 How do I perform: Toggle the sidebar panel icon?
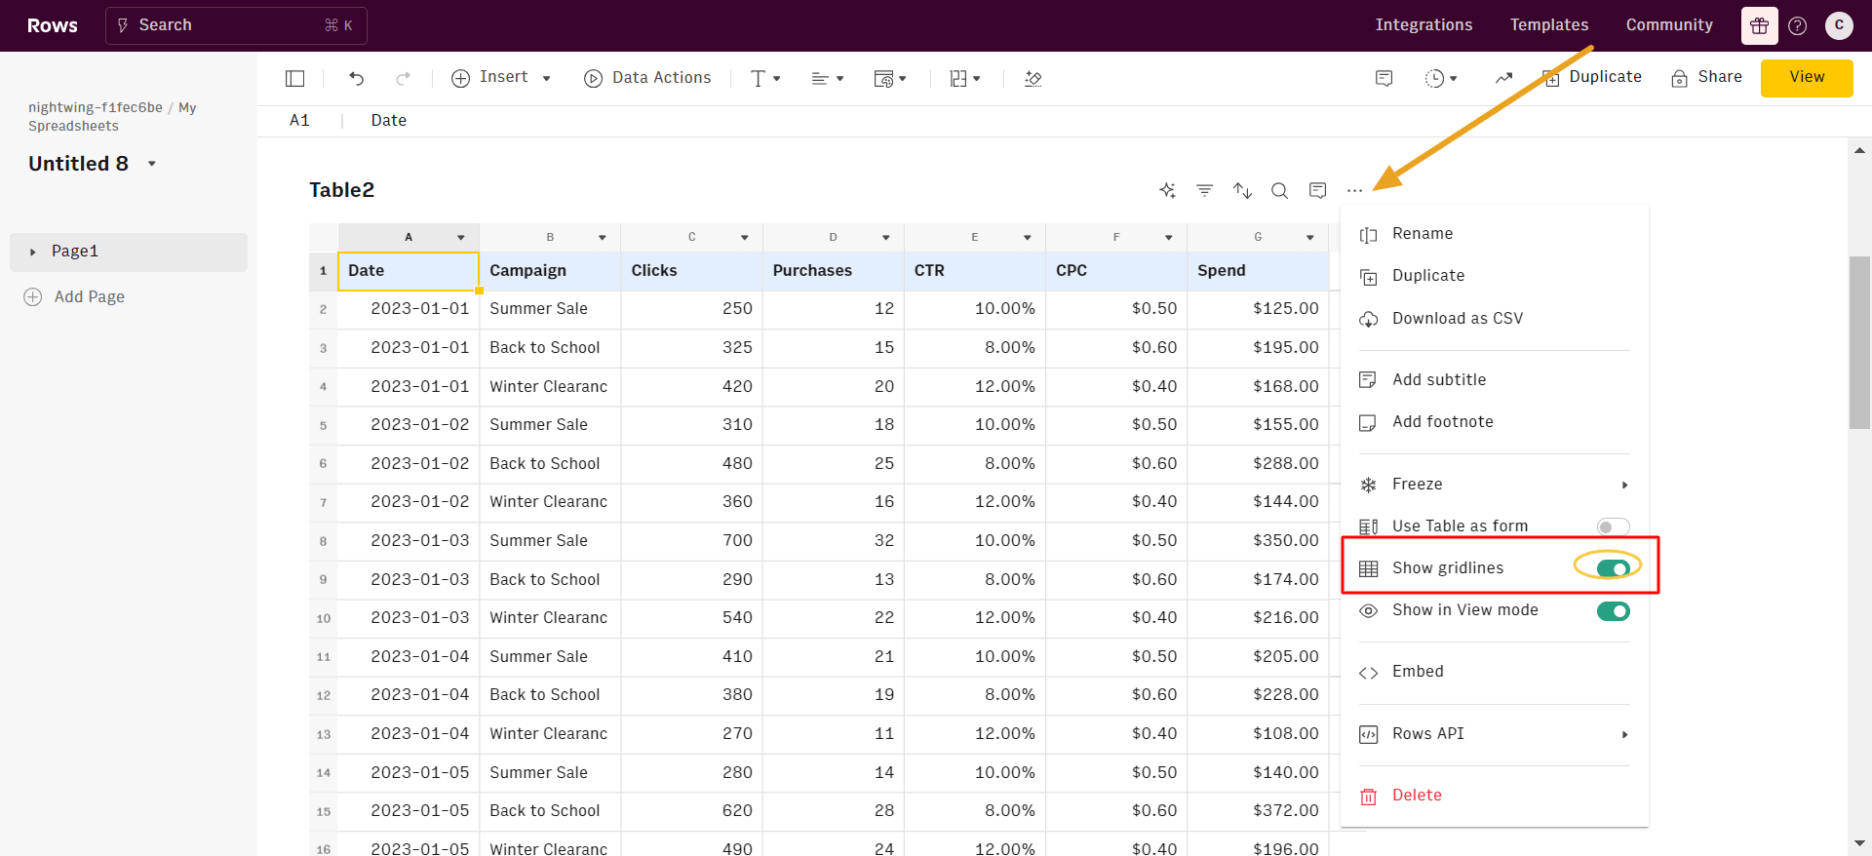295,78
